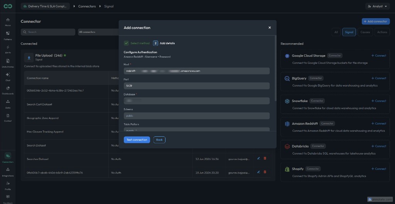395x204 pixels.
Task: Open Integrations in the sidebar
Action: (8, 172)
